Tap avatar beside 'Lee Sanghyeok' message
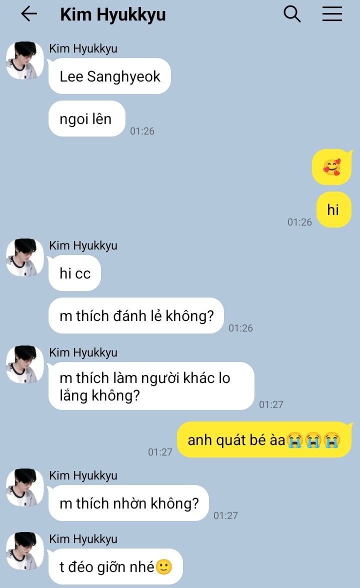Viewport: 360px width, 588px height. pyautogui.click(x=25, y=60)
